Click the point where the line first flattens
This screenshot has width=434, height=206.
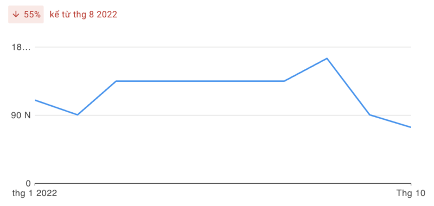click(116, 81)
